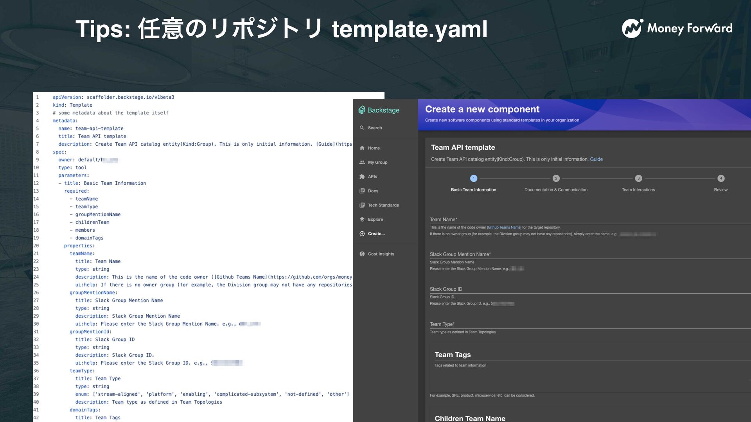Click Search label in Backstage sidebar
Viewport: 751px width, 422px height.
pyautogui.click(x=375, y=128)
